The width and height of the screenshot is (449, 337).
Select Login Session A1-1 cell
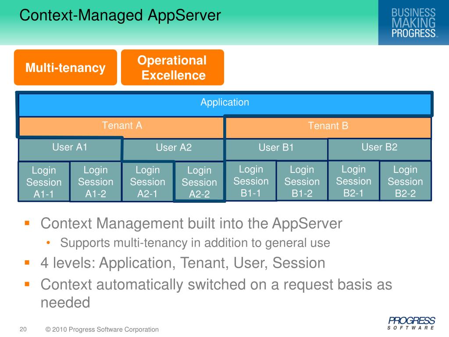(44, 182)
